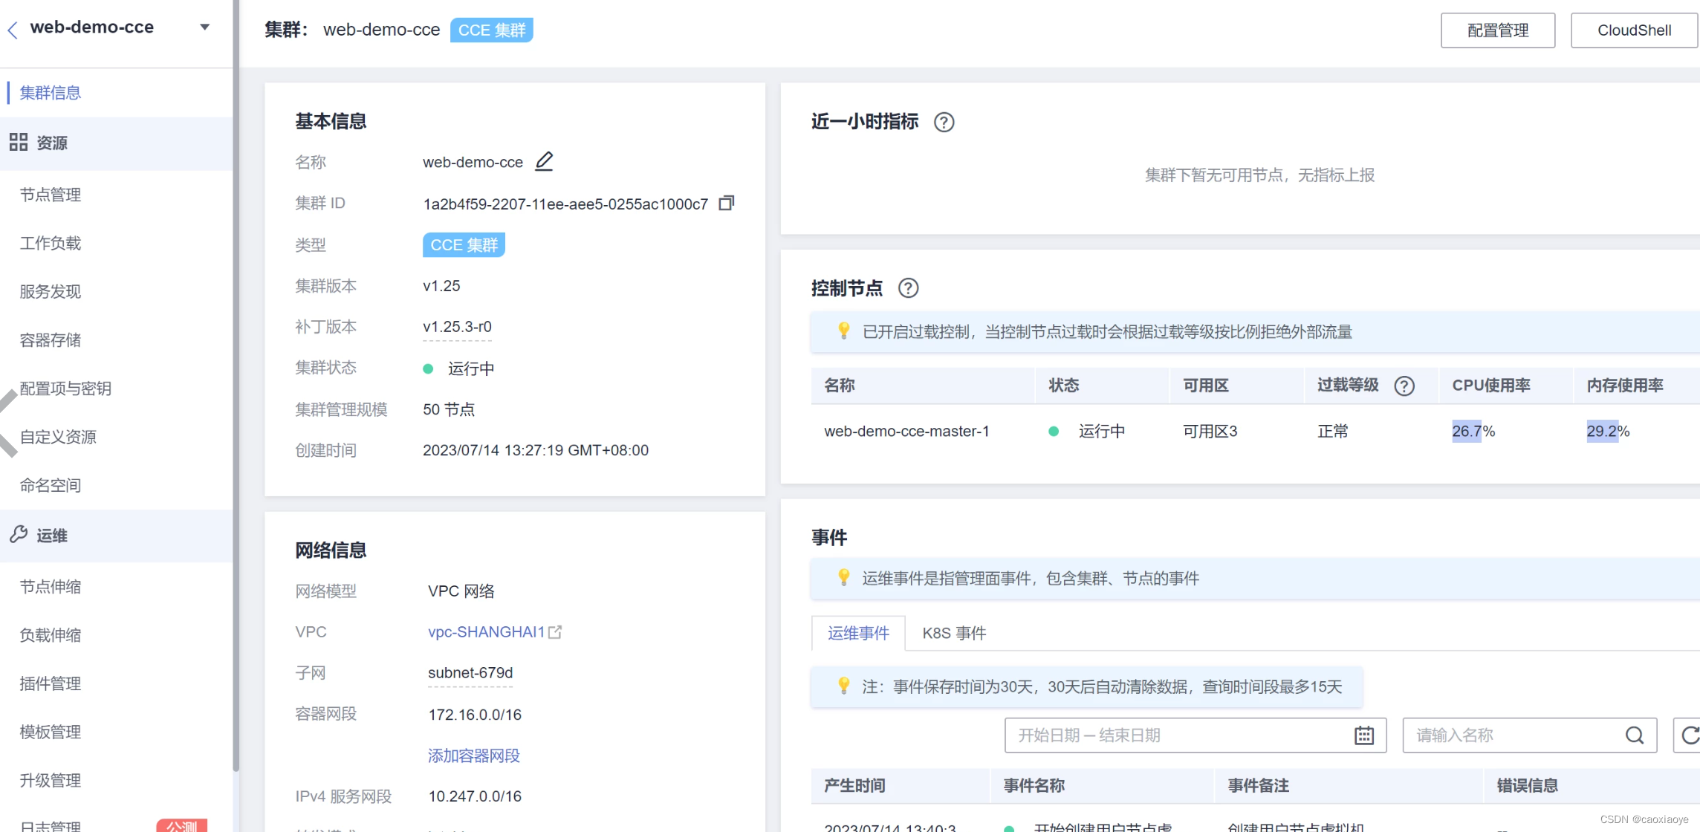Viewport: 1700px width, 832px height.
Task: Open the calendar icon in date range field
Action: (x=1363, y=735)
